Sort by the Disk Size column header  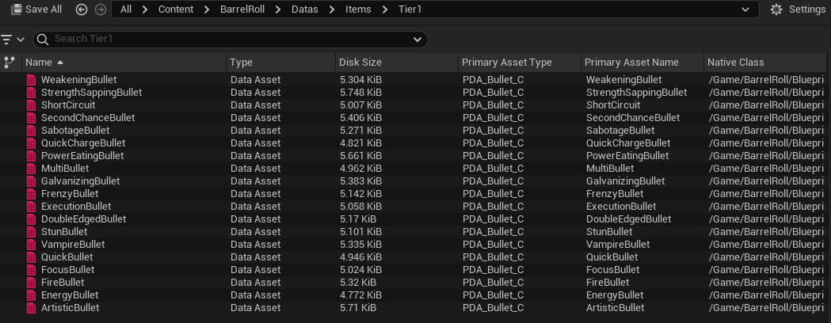point(360,63)
